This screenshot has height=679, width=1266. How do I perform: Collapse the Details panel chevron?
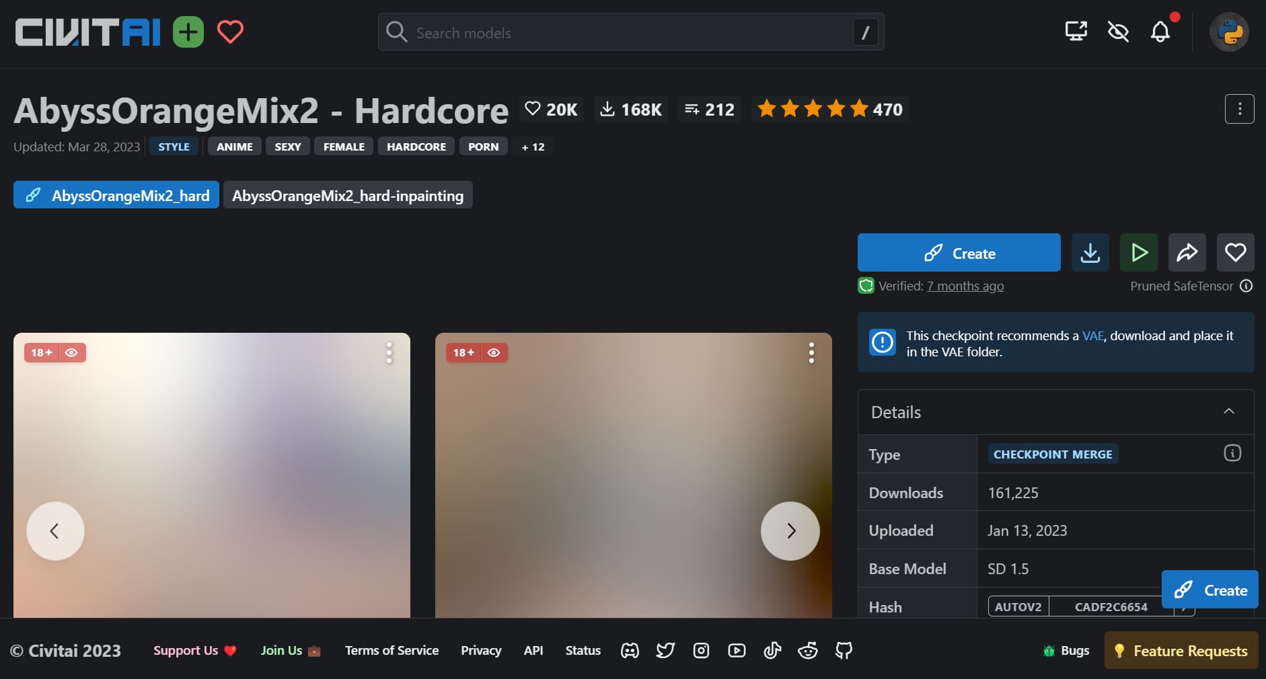tap(1229, 411)
